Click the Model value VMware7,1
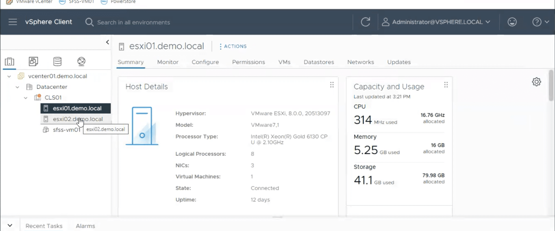 tap(265, 125)
